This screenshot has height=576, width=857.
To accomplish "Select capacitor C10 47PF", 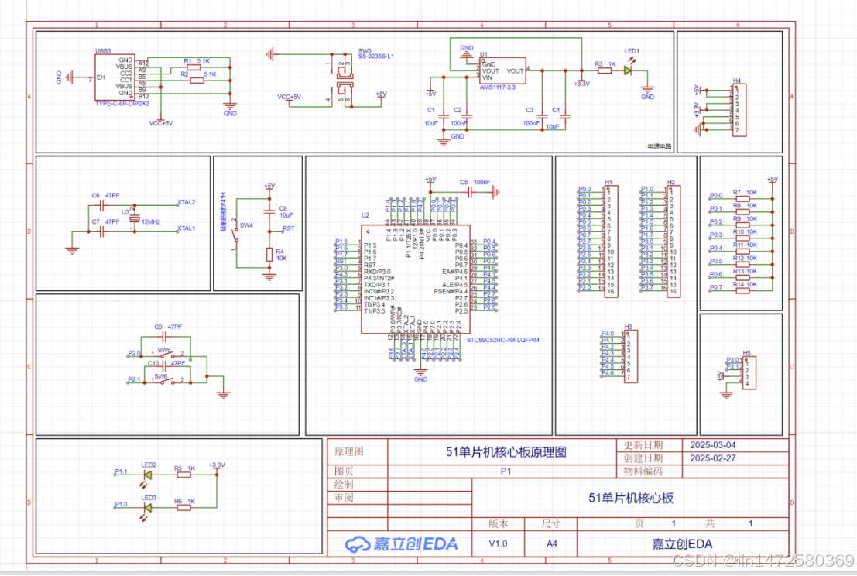I will pos(165,369).
